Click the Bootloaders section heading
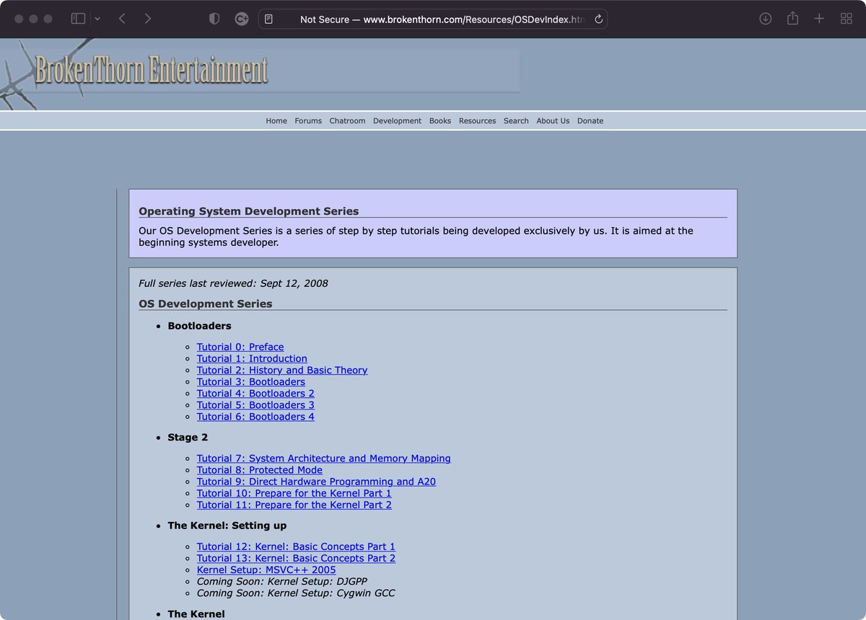The image size is (866, 620). click(200, 326)
